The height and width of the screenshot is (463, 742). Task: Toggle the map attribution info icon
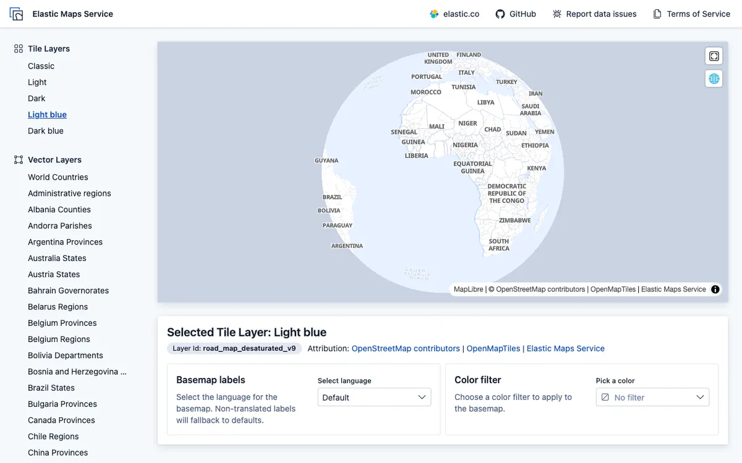pyautogui.click(x=715, y=289)
